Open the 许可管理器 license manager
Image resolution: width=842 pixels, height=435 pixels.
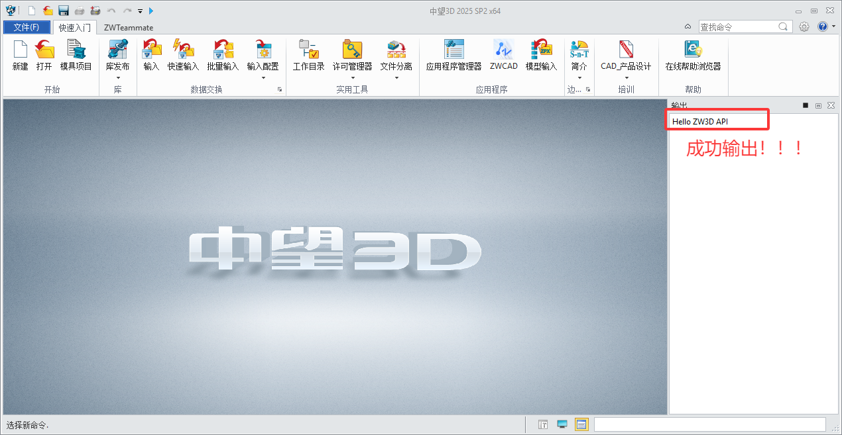point(353,50)
